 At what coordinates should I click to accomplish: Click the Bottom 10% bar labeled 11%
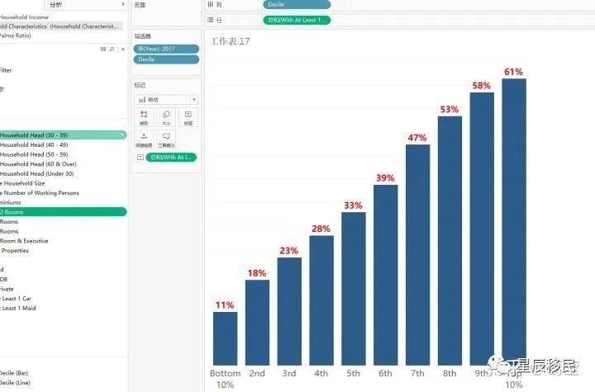point(225,338)
